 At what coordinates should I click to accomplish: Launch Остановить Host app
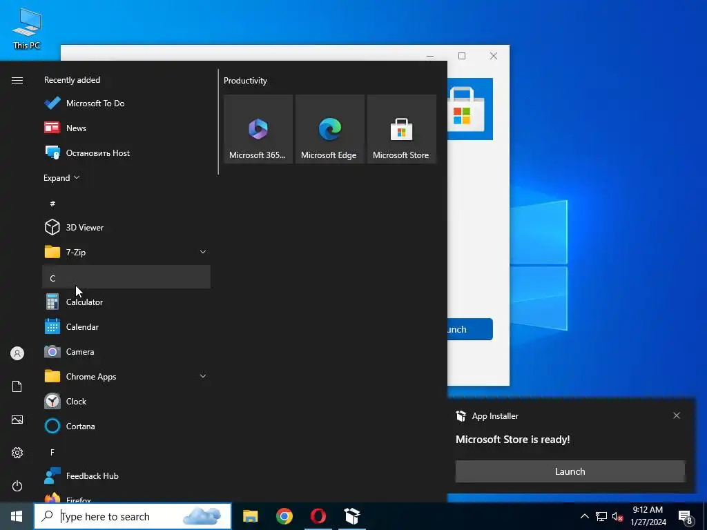(126, 153)
